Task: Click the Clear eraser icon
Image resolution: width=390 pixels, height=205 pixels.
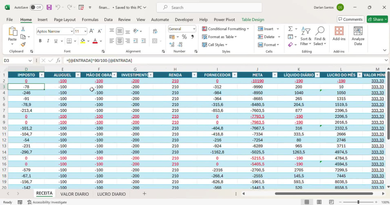Action: 290,45
